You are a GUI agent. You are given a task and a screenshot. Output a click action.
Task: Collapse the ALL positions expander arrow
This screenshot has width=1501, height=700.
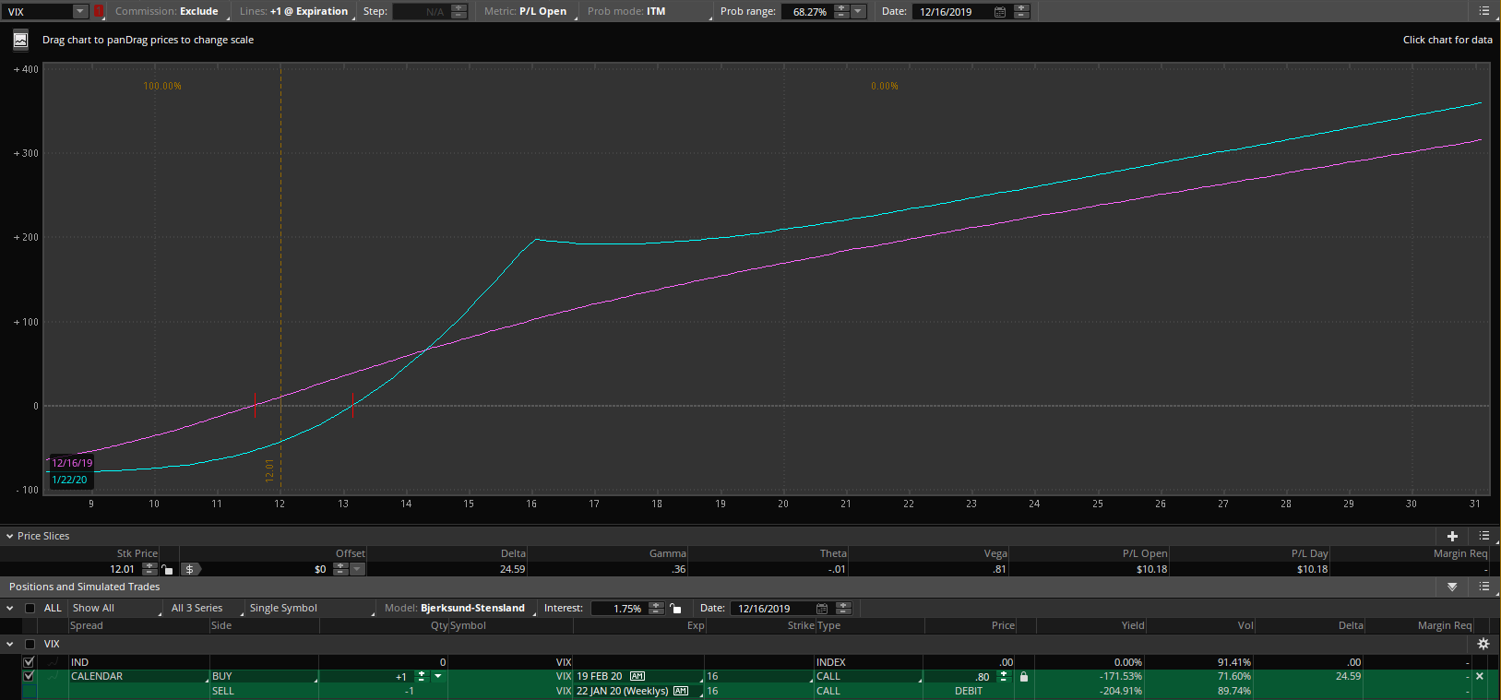(x=10, y=609)
